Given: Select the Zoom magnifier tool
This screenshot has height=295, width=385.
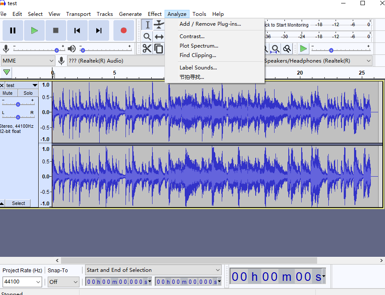Looking at the screenshot, I should (147, 37).
